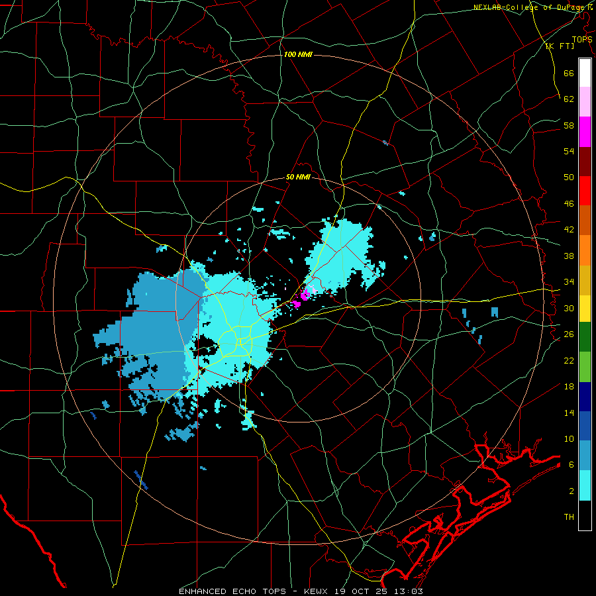Click the navy 14-18 legend swatch
This screenshot has height=596, width=596.
(x=585, y=397)
